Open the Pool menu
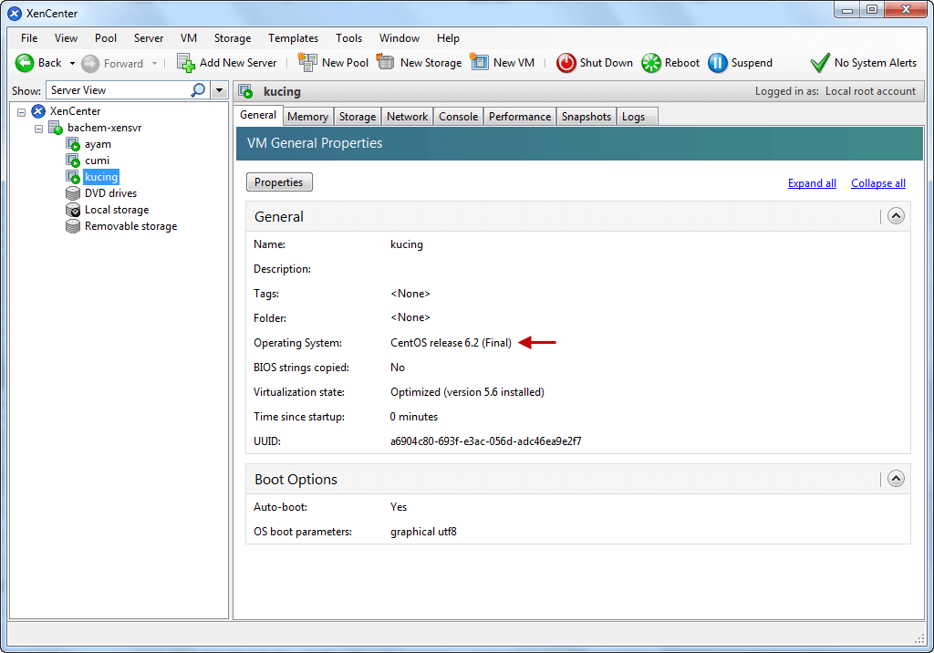 coord(106,38)
